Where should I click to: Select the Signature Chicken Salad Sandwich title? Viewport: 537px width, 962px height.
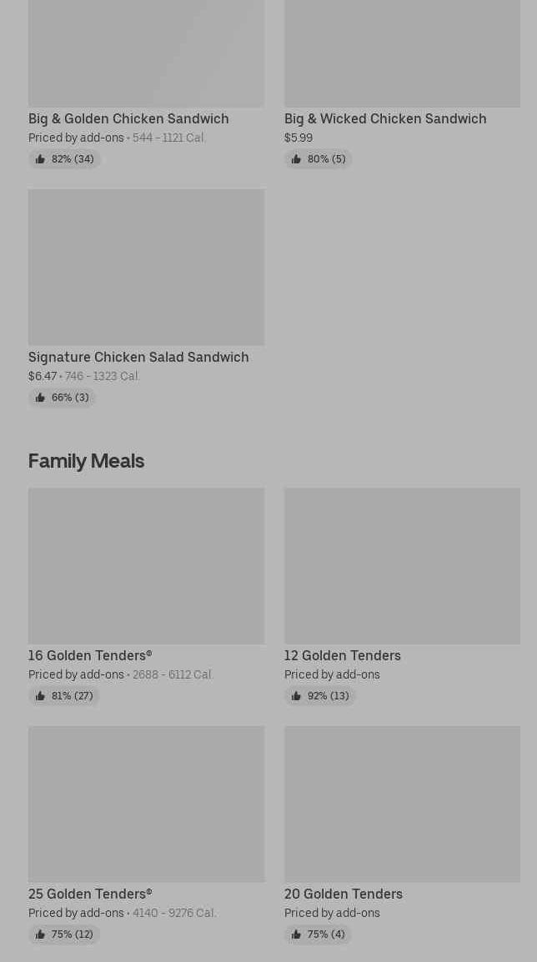click(x=138, y=357)
